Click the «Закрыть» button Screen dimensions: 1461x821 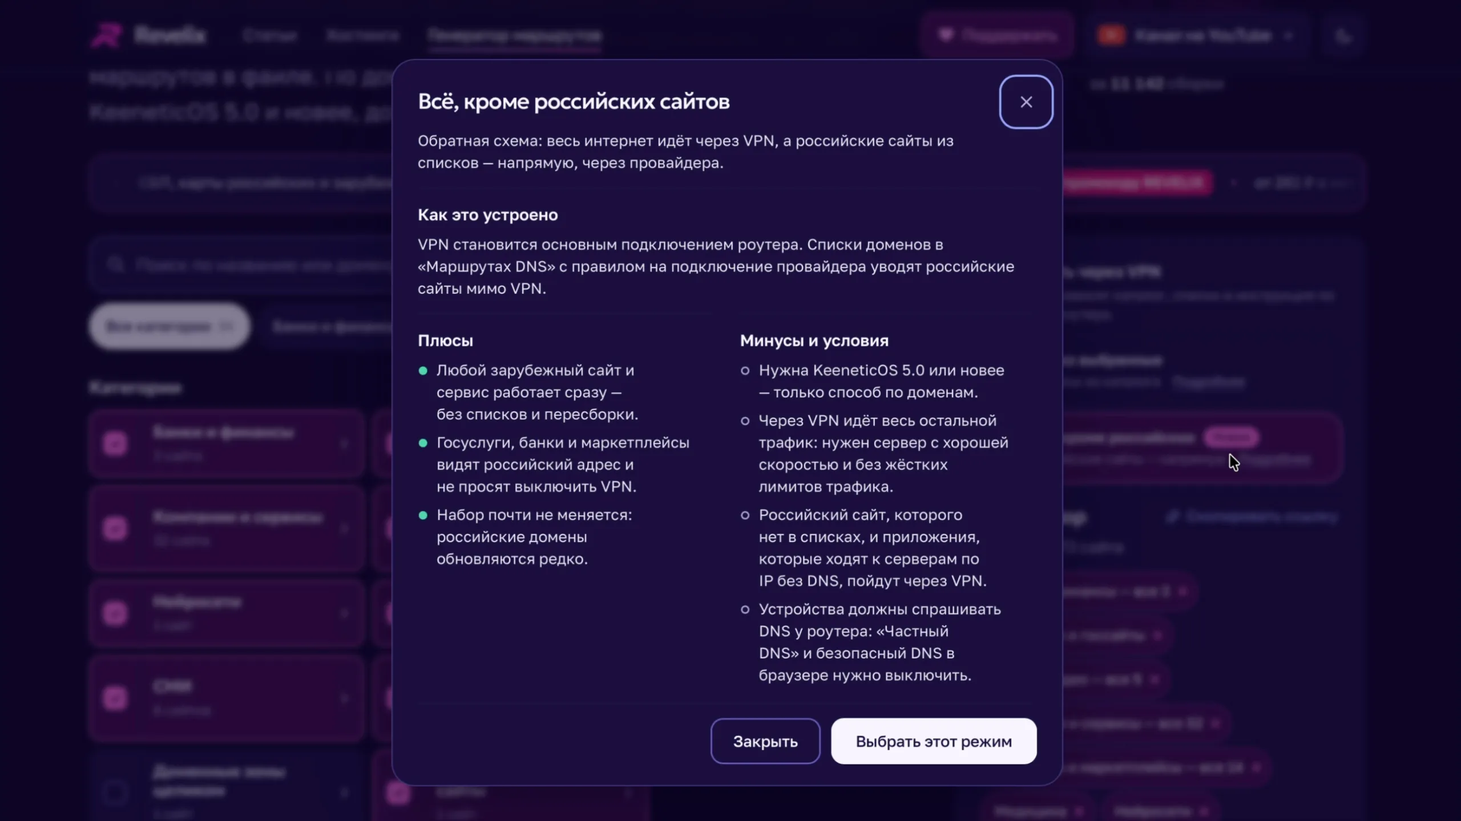pyautogui.click(x=765, y=741)
